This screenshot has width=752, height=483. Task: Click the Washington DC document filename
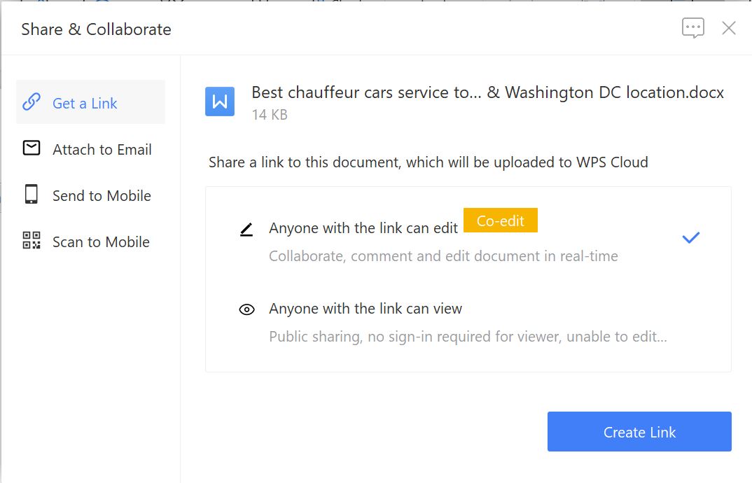pyautogui.click(x=487, y=92)
